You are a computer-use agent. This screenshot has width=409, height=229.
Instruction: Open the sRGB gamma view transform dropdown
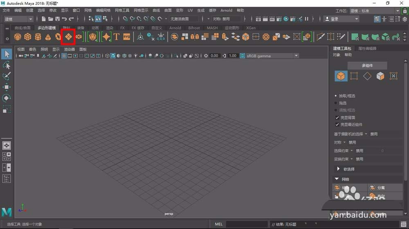tap(270, 56)
